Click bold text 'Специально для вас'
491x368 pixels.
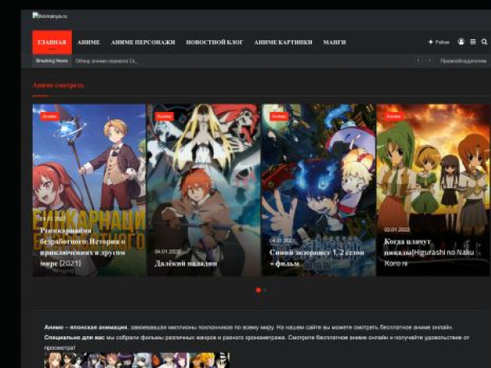[74, 338]
